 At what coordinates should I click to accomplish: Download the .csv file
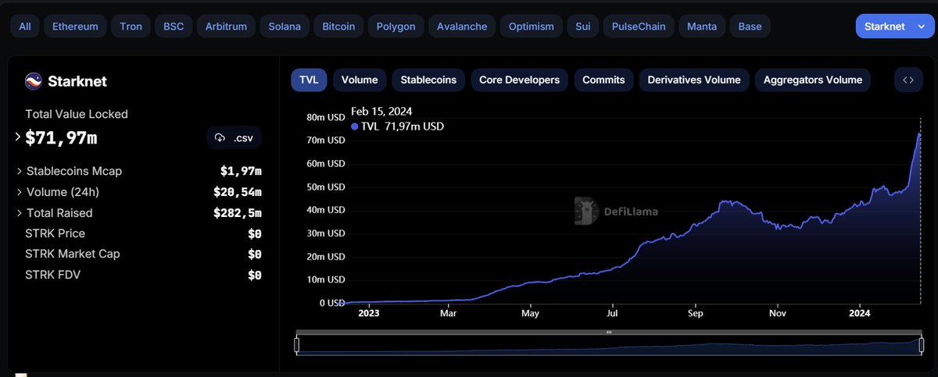pos(234,138)
